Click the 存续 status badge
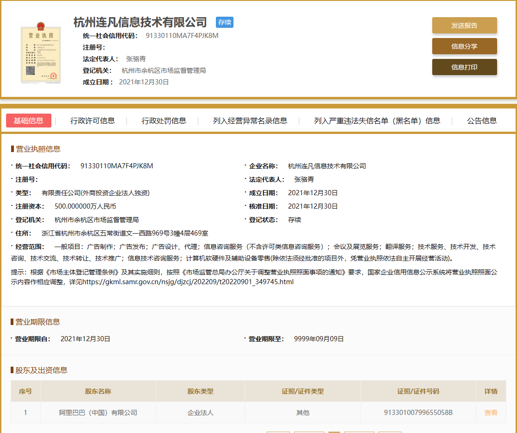 [224, 22]
